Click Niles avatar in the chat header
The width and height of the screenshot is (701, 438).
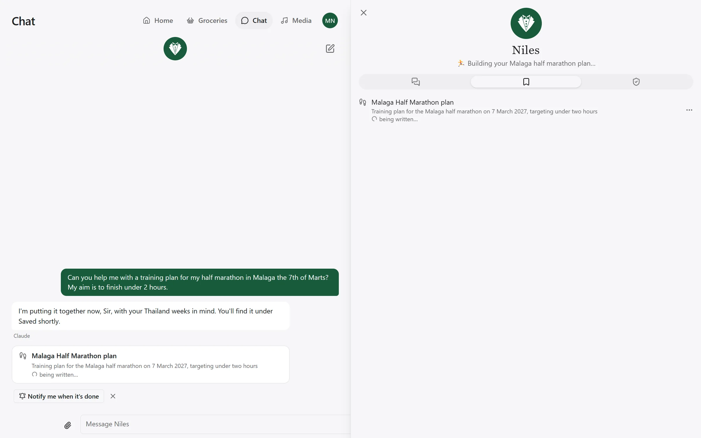[x=175, y=48]
